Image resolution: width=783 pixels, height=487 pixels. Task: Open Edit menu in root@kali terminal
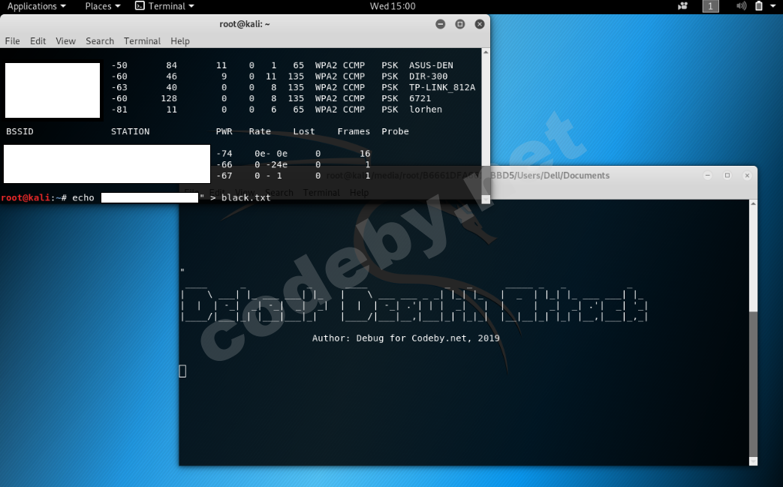tap(38, 41)
